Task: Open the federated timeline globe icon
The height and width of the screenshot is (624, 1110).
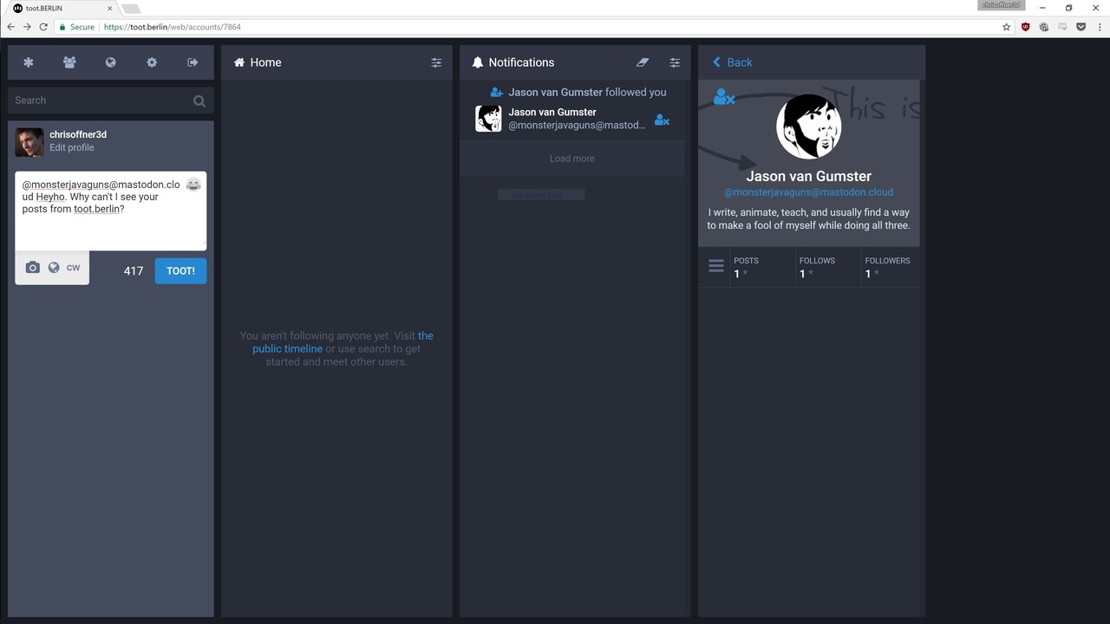Action: point(111,62)
